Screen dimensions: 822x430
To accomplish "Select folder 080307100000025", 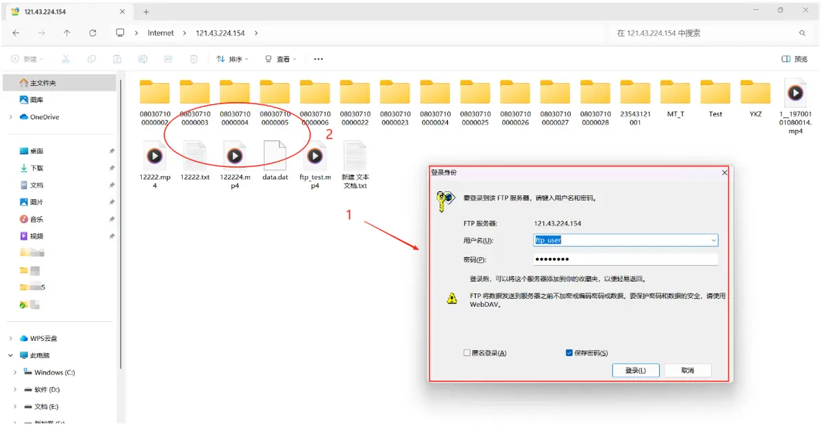I will pyautogui.click(x=475, y=103).
